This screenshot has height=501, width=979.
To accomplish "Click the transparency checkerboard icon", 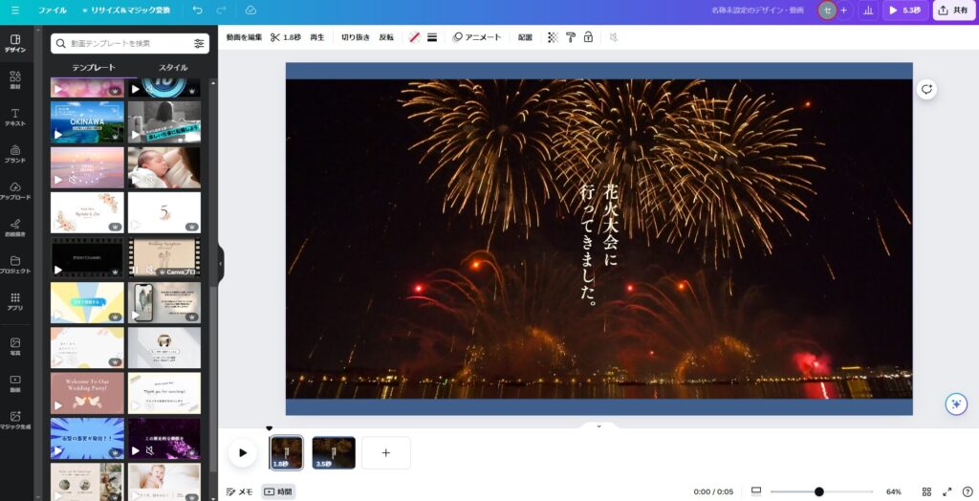I will (x=552, y=37).
